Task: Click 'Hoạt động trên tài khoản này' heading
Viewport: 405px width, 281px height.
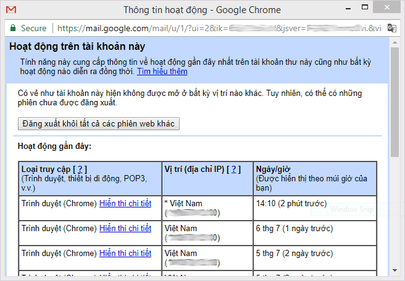Action: 77,47
